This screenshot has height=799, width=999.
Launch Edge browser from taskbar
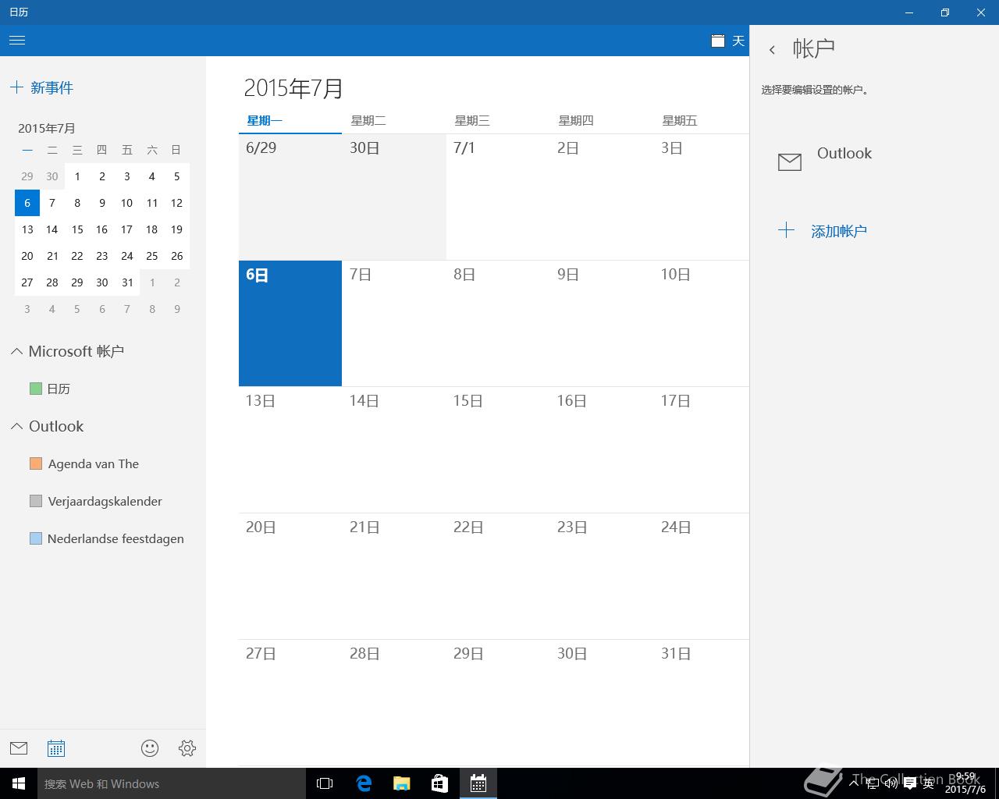click(x=364, y=783)
